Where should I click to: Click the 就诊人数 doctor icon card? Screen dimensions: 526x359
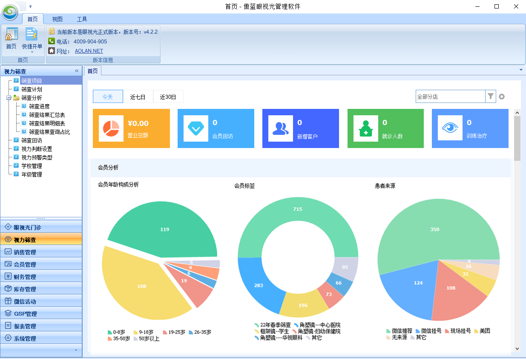[365, 128]
